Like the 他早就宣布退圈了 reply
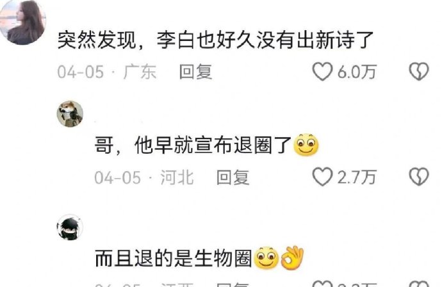This screenshot has width=442, height=287. click(x=322, y=177)
